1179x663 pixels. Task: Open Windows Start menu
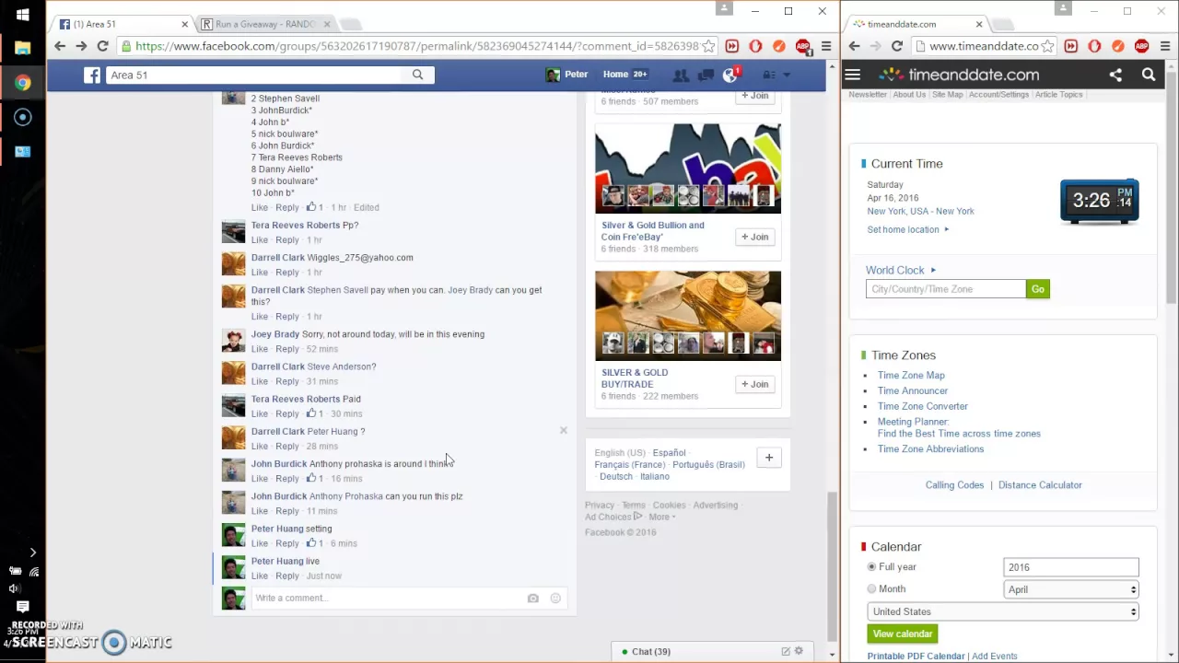coord(23,15)
